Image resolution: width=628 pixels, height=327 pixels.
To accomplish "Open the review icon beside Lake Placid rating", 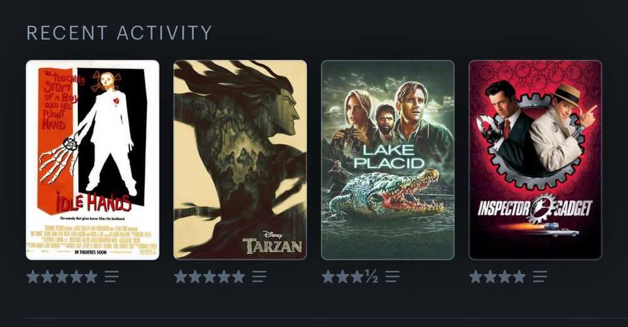I will (392, 277).
